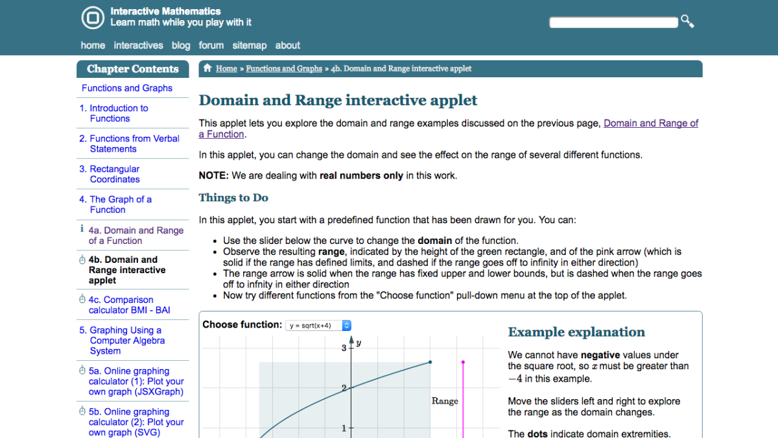This screenshot has width=778, height=438.
Task: Click the home icon in the breadcrumb
Action: point(206,67)
